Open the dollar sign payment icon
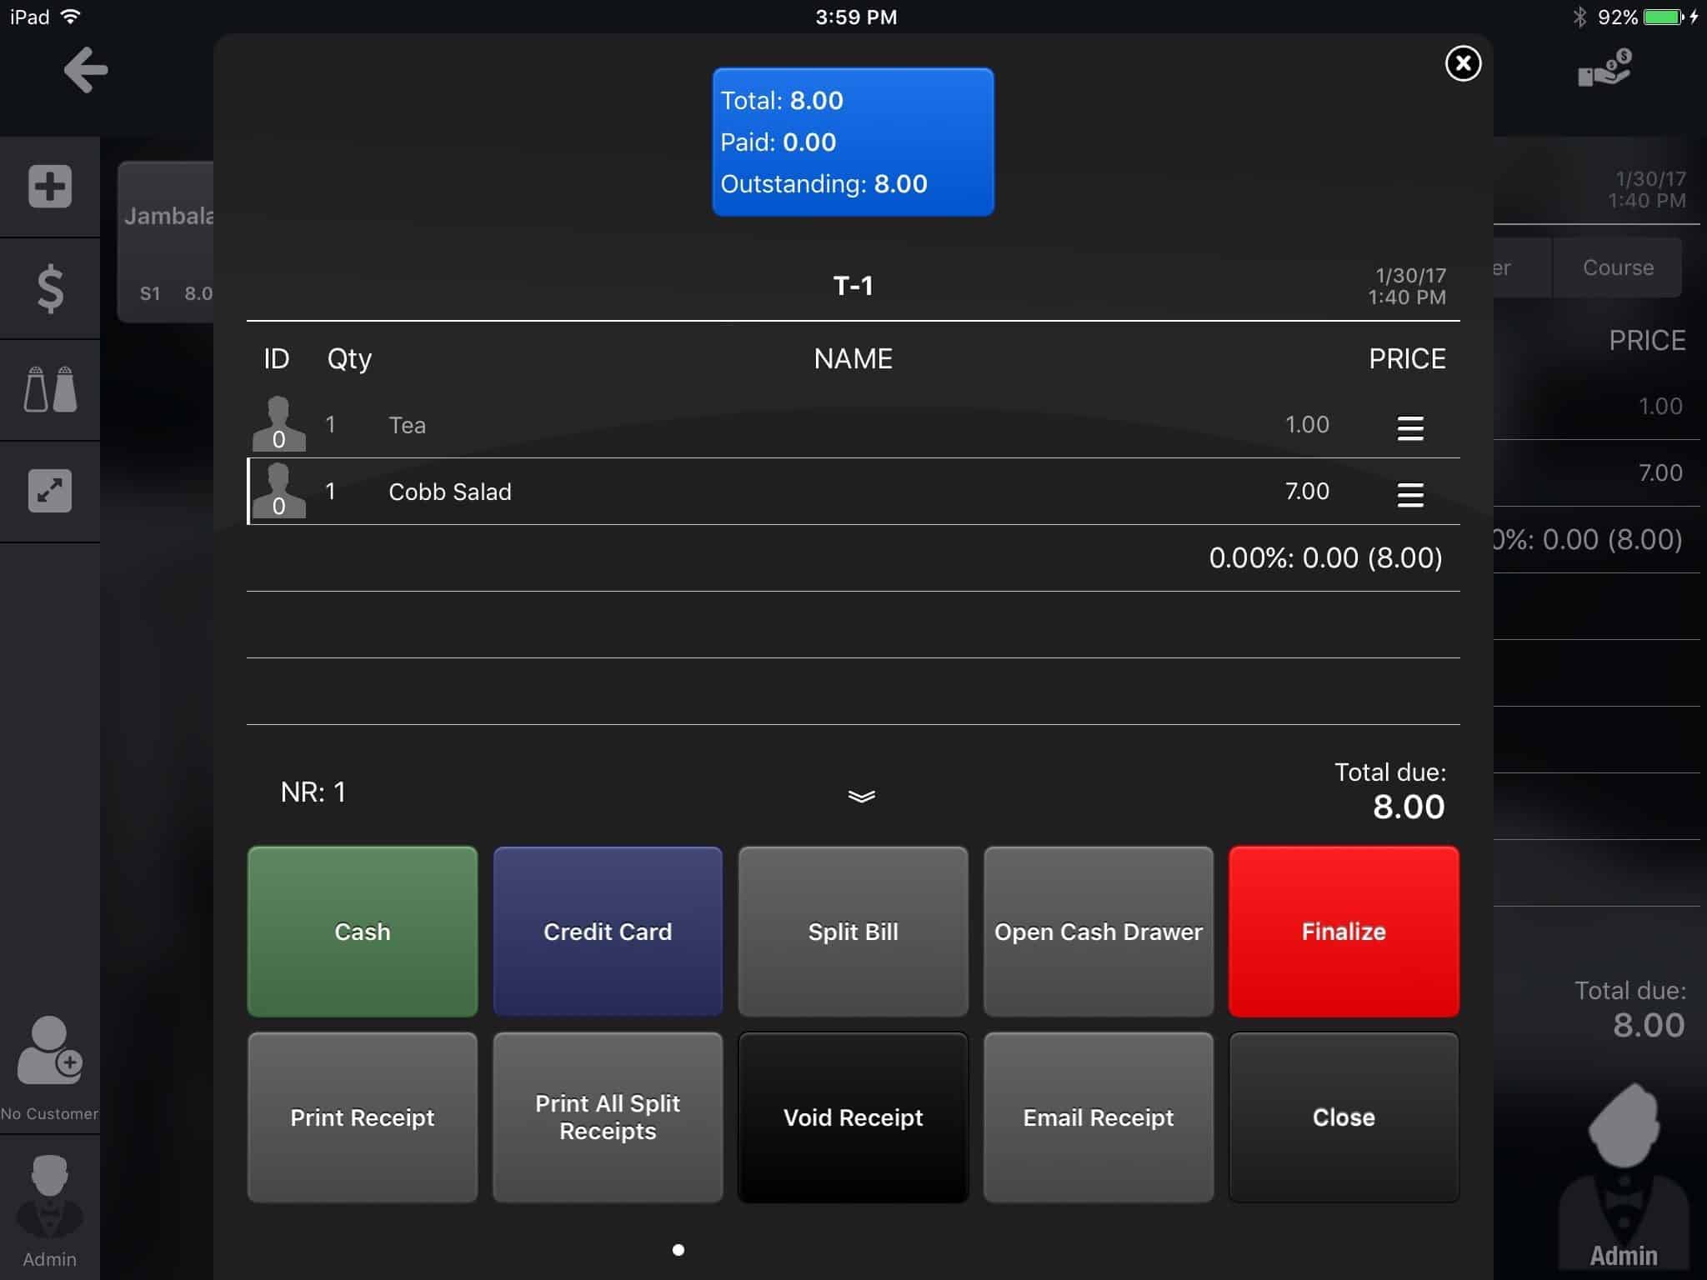Screen dimensions: 1707x1280 tap(50, 288)
